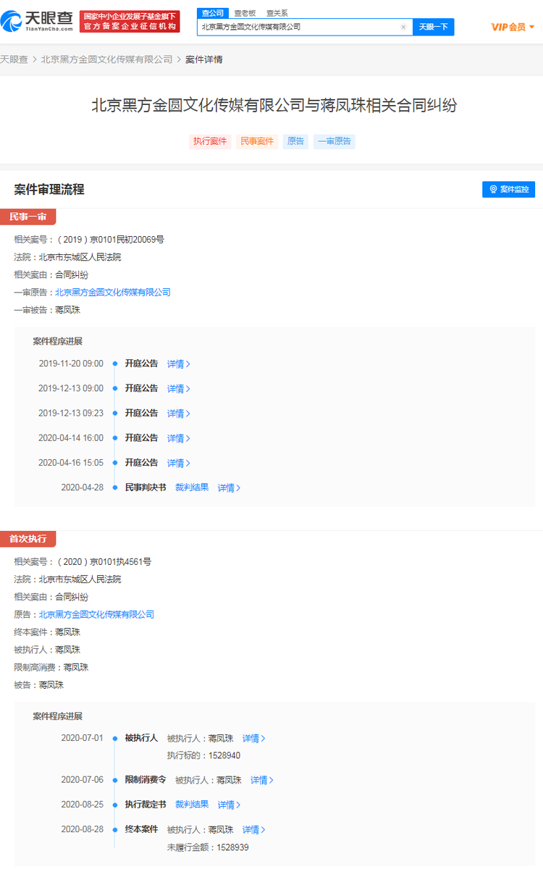Open 详情 for 2020-08-25 执行裁定书
543x872 pixels.
coord(230,805)
